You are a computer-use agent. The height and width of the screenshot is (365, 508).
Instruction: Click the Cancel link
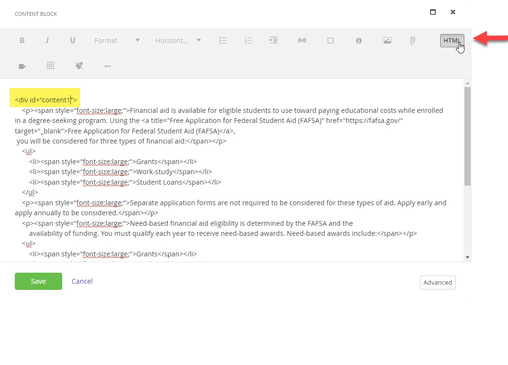82,281
